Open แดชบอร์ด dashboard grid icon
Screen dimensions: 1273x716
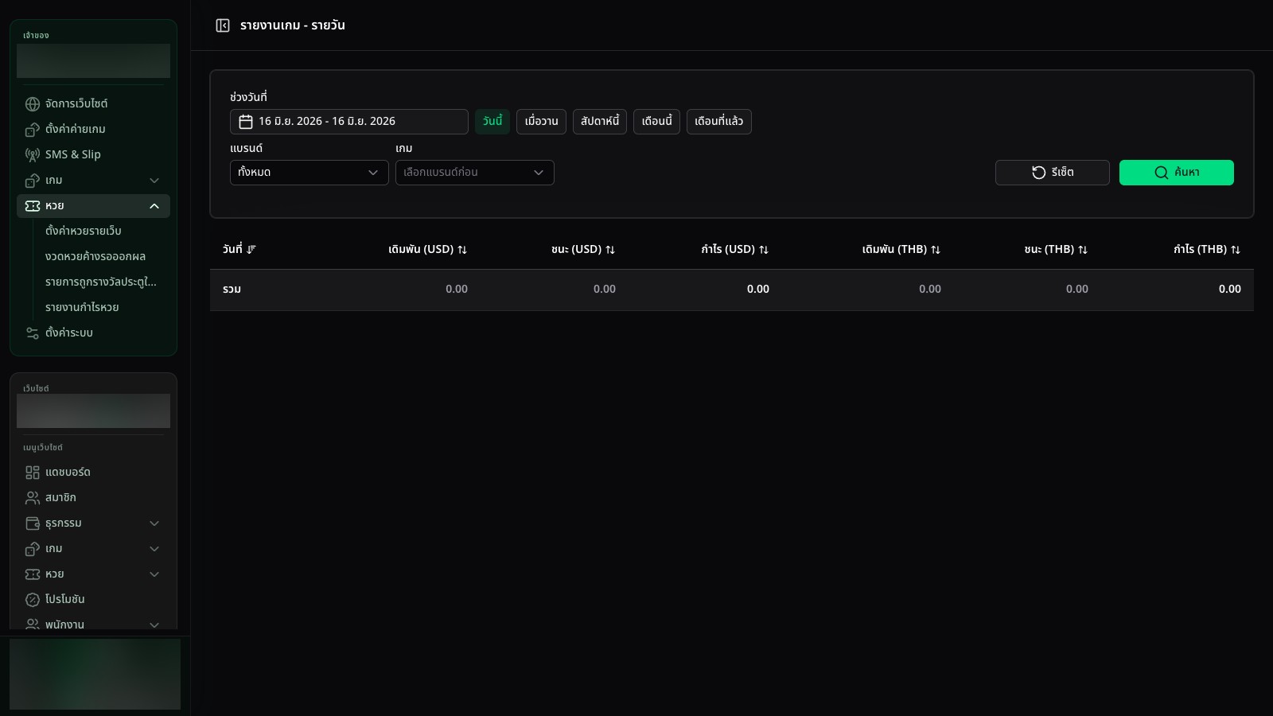pyautogui.click(x=33, y=473)
